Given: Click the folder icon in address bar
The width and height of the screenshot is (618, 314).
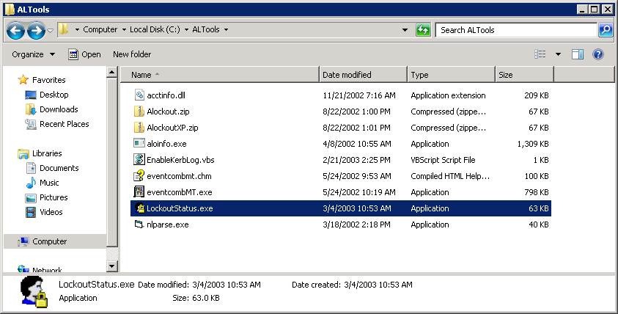Looking at the screenshot, I should (63, 29).
